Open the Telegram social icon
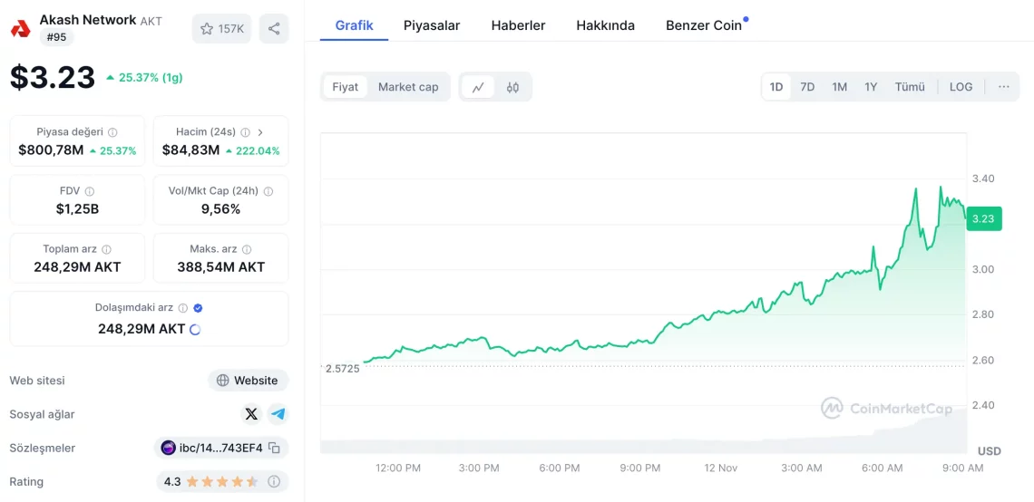The width and height of the screenshot is (1034, 502). click(278, 414)
